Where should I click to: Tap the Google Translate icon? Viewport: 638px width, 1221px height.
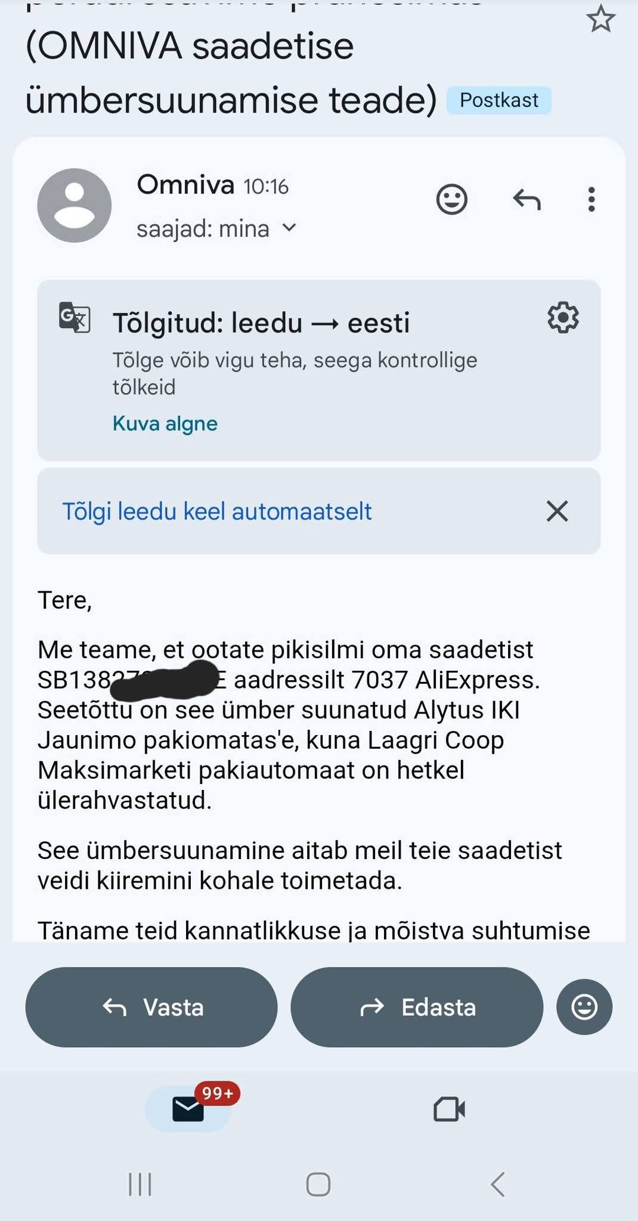75,317
